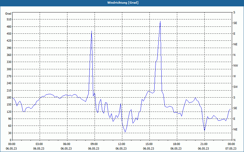
Task: Click the E compass label at the 450 gridline
Action: point(234,34)
